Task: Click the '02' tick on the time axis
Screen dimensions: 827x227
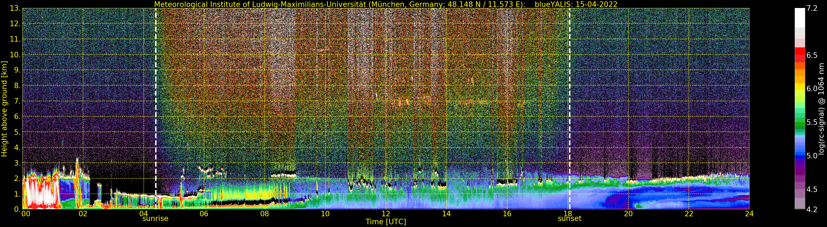Action: click(x=83, y=214)
